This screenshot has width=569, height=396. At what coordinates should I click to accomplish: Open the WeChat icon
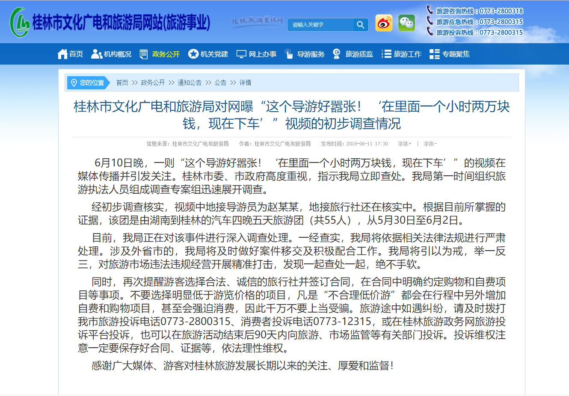coord(406,23)
